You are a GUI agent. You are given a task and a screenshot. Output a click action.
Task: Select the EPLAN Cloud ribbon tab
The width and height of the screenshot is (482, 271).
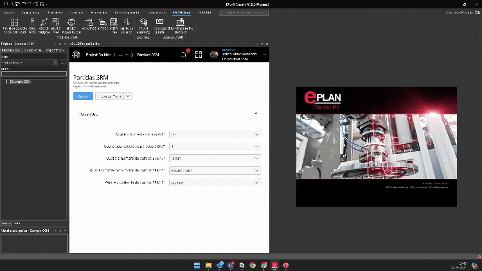tap(181, 13)
